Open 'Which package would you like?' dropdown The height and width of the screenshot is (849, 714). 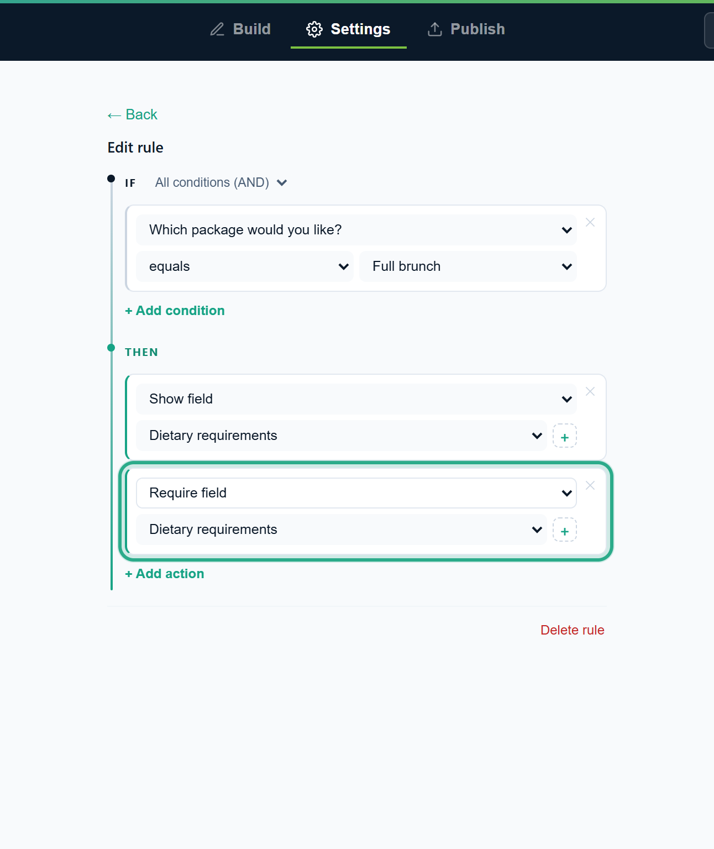point(356,230)
